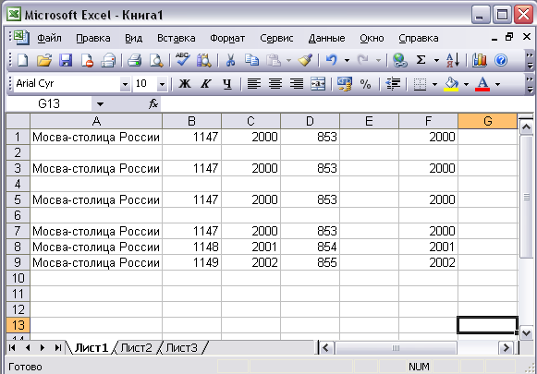Click the decrease indent icon
The width and height of the screenshot is (537, 374).
pyautogui.click(x=393, y=84)
